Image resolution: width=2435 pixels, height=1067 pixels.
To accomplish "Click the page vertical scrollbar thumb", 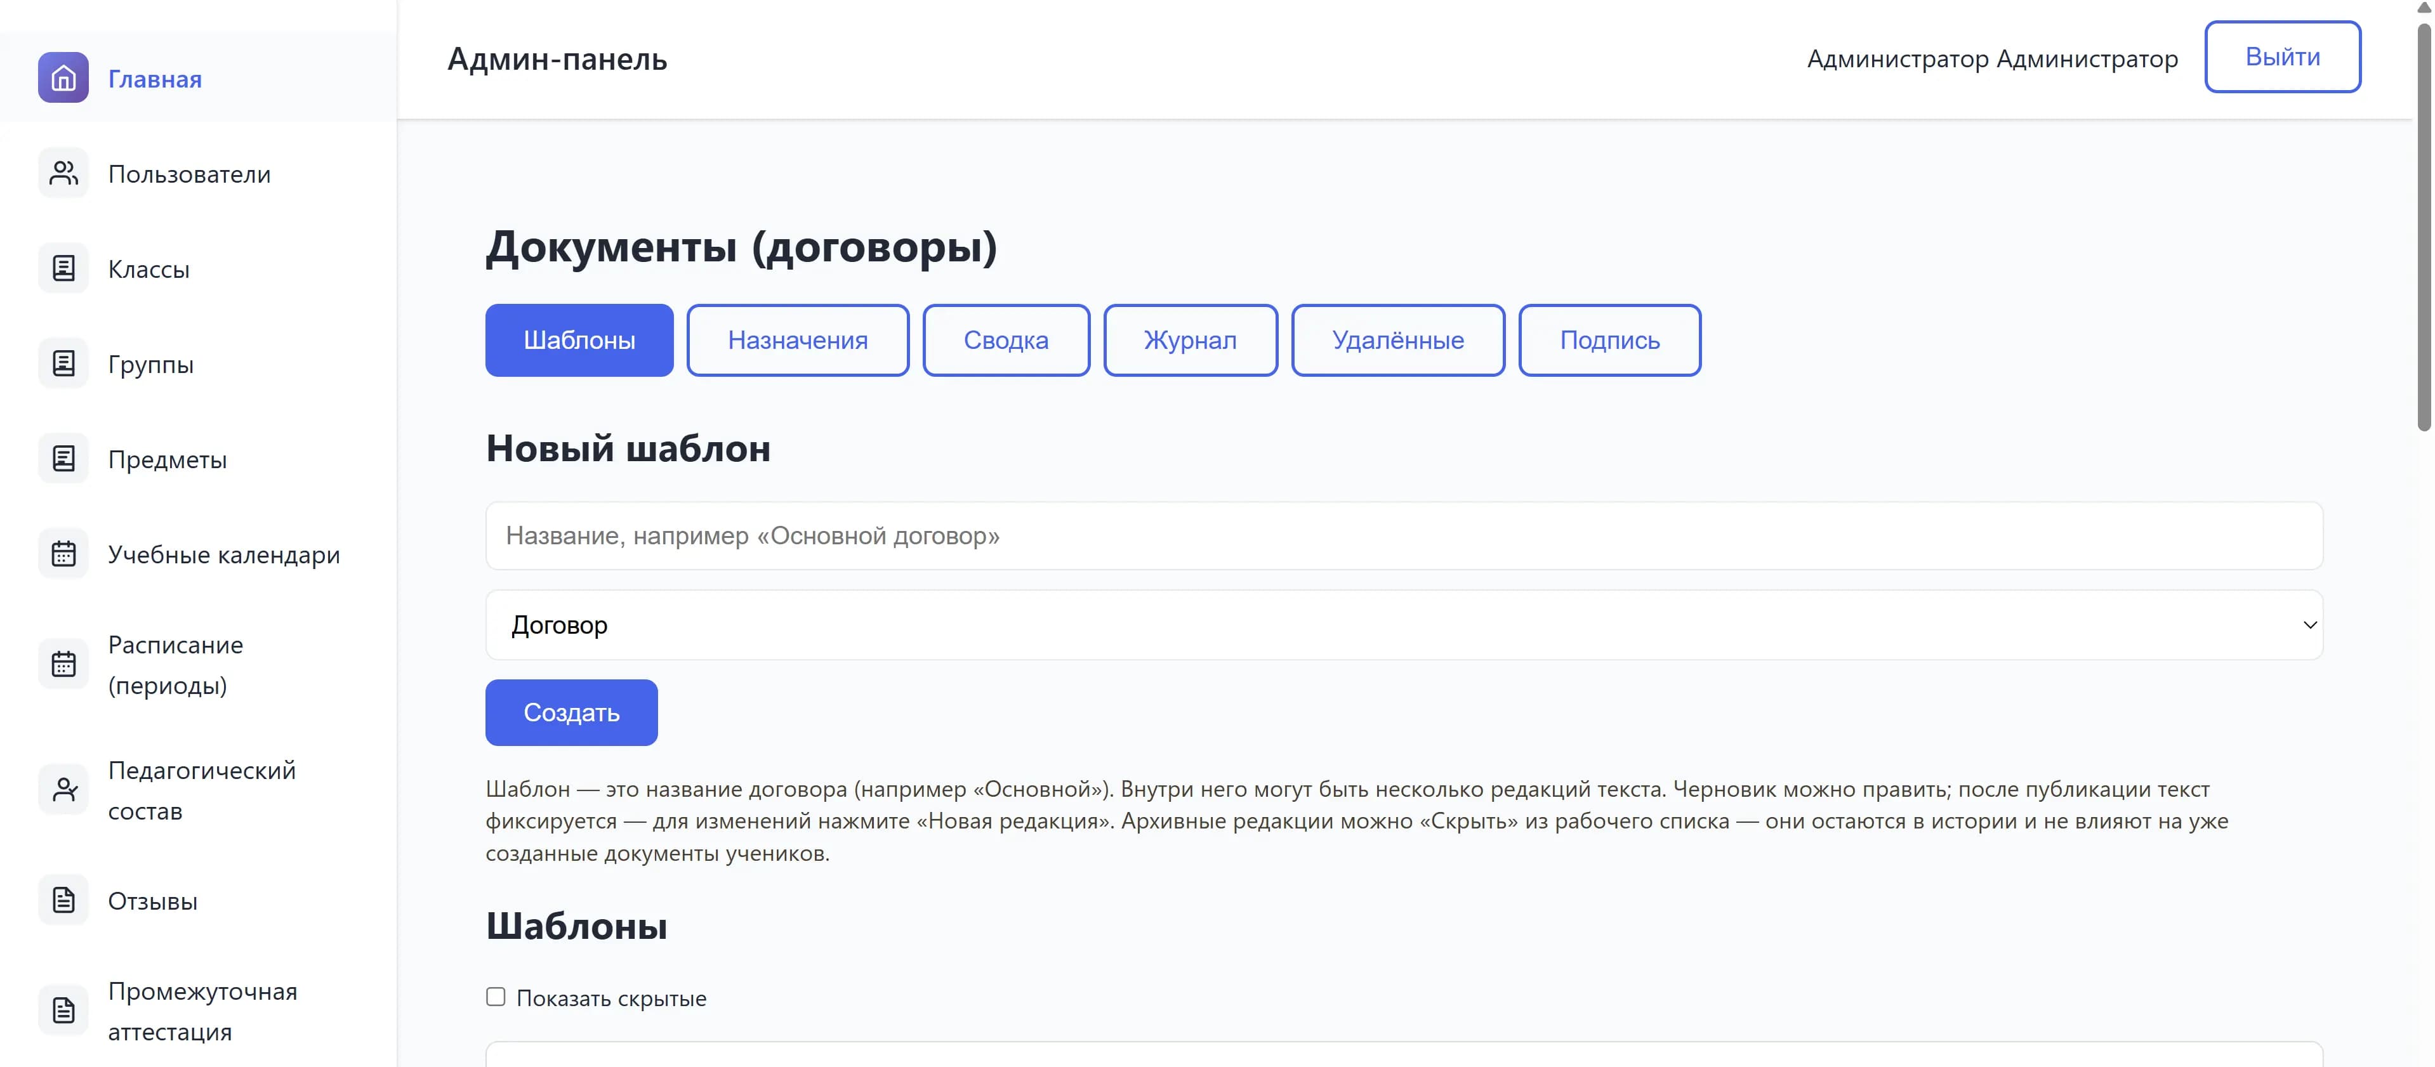I will (x=2425, y=227).
